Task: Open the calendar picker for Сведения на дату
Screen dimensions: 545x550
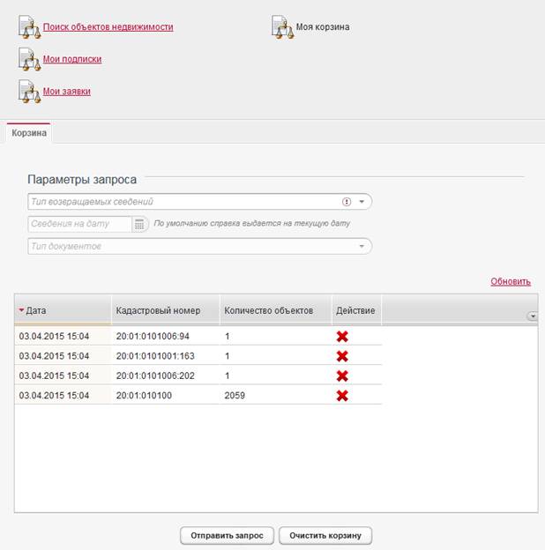Action: [x=139, y=224]
